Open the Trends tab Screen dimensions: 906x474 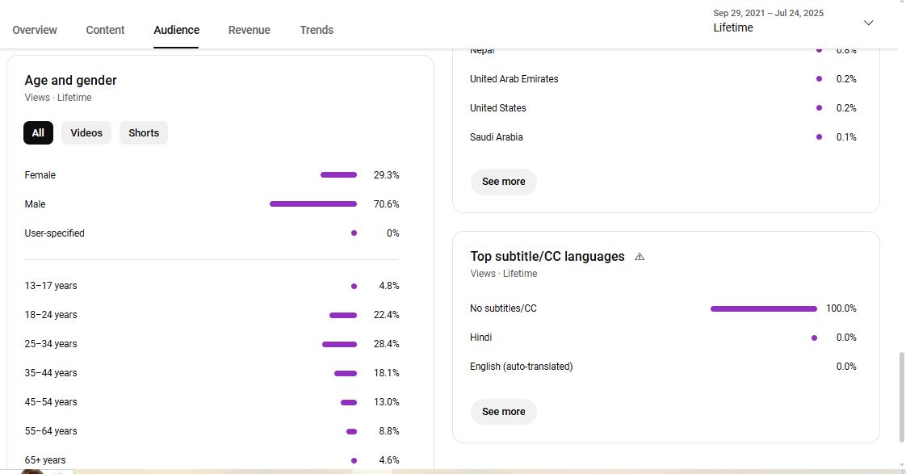(317, 30)
